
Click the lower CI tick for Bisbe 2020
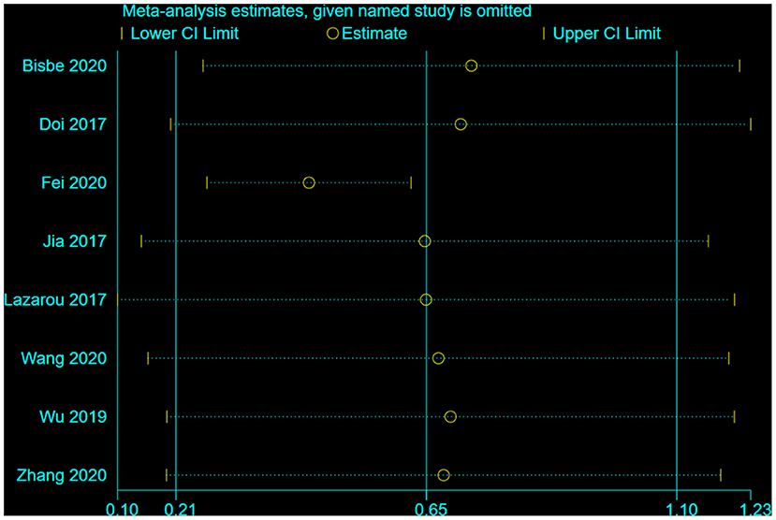click(x=203, y=65)
